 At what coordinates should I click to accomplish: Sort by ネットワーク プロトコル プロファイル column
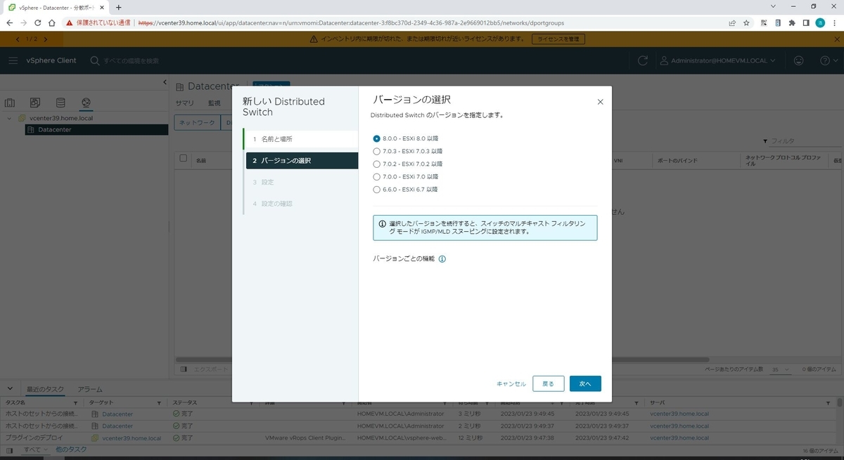point(783,160)
